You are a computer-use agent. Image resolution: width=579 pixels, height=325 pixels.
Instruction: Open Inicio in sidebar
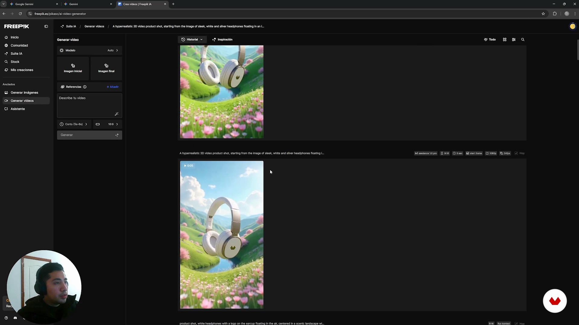[14, 37]
